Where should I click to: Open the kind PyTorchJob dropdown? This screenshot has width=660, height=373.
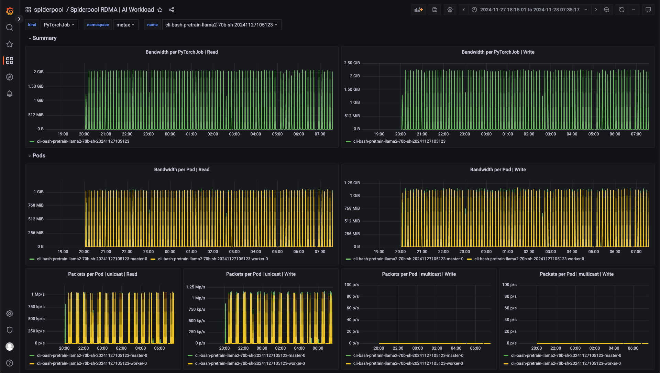[59, 25]
